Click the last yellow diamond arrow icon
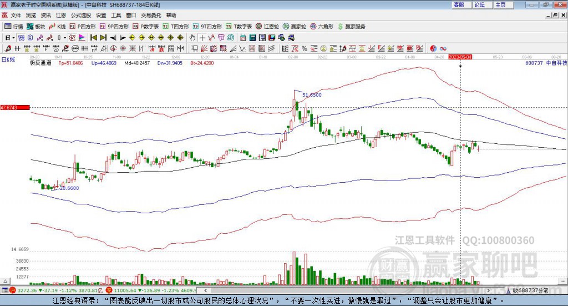This screenshot has height=306, width=568. coord(180,38)
